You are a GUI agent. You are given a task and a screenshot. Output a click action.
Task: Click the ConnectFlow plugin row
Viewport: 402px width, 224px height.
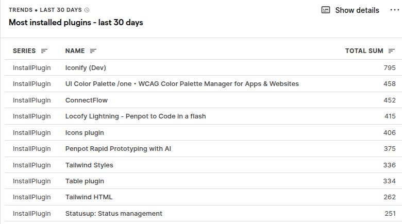coord(87,100)
